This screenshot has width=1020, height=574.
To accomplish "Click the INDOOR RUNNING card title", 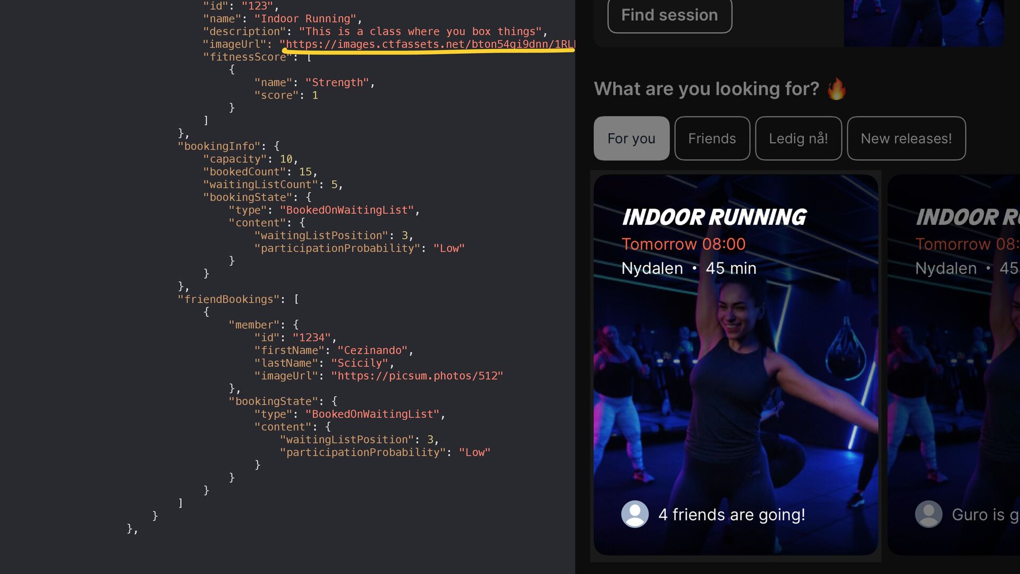I will pos(714,217).
